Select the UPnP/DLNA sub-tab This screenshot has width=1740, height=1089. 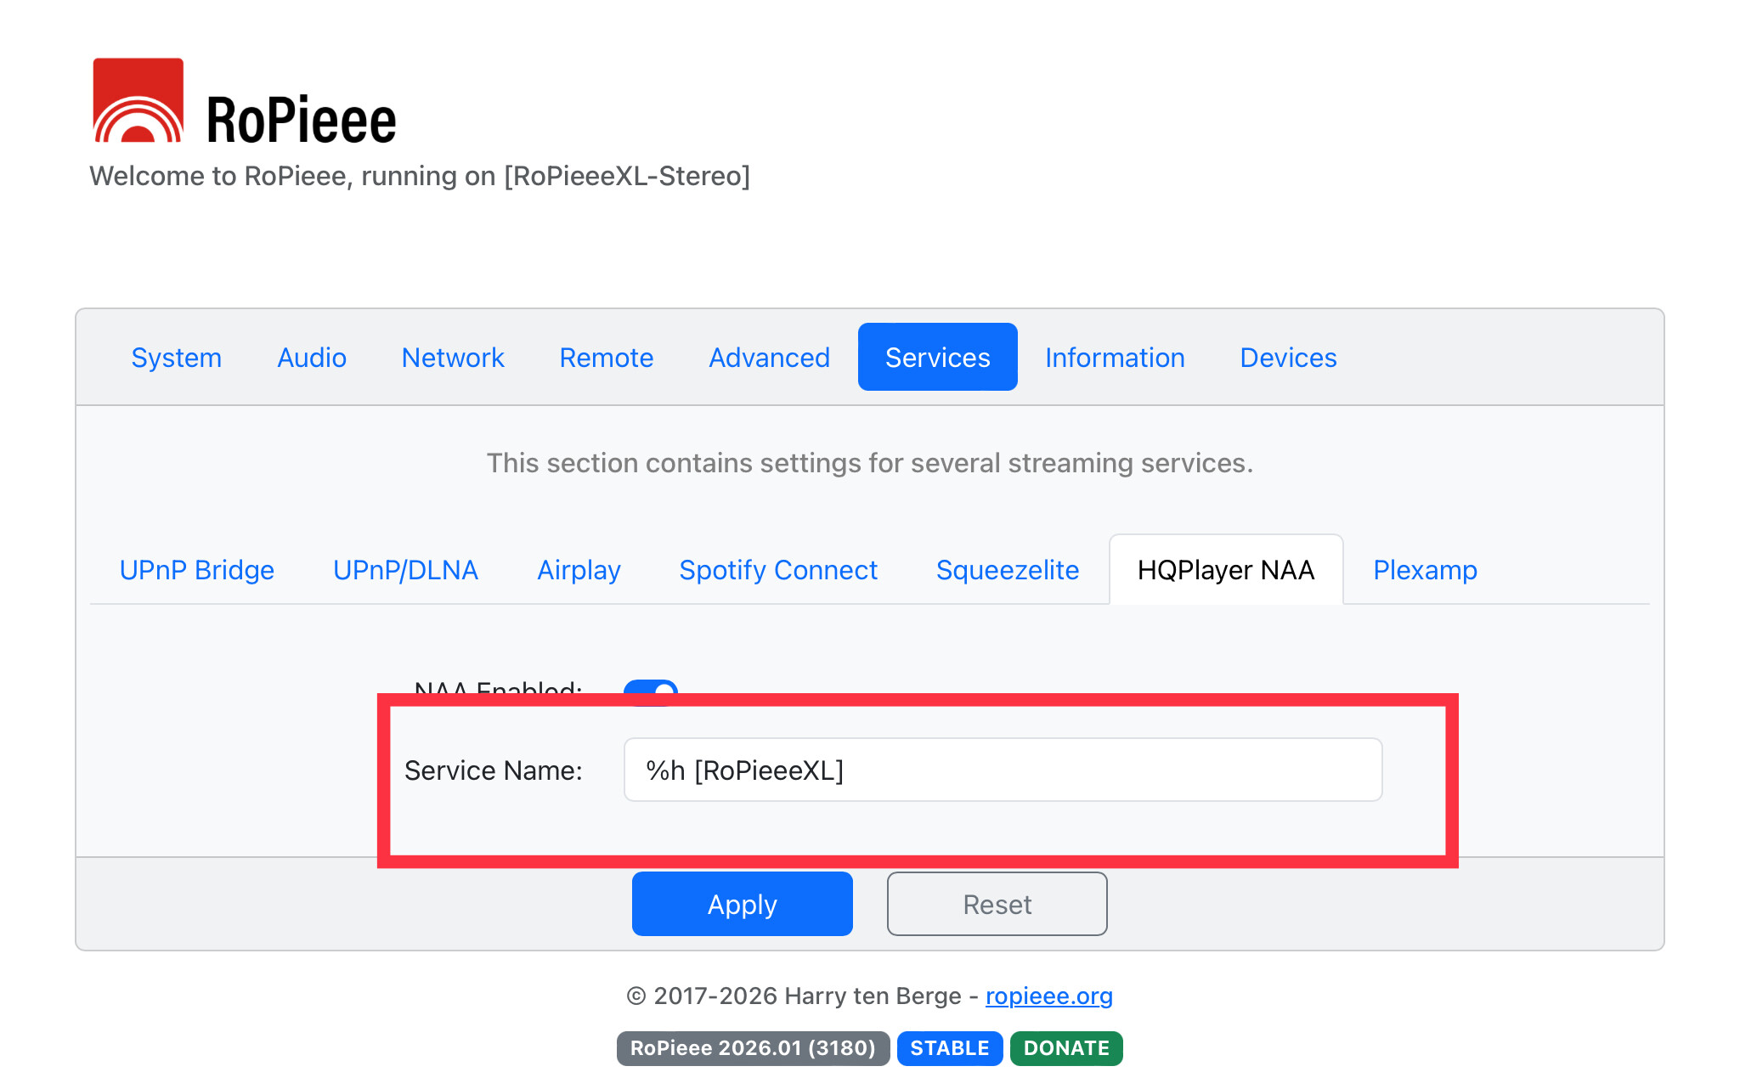(x=405, y=570)
